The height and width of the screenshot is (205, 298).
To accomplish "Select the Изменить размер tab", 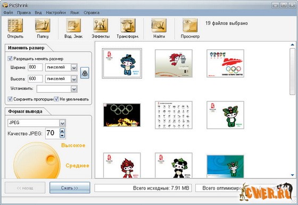I will [26, 48].
